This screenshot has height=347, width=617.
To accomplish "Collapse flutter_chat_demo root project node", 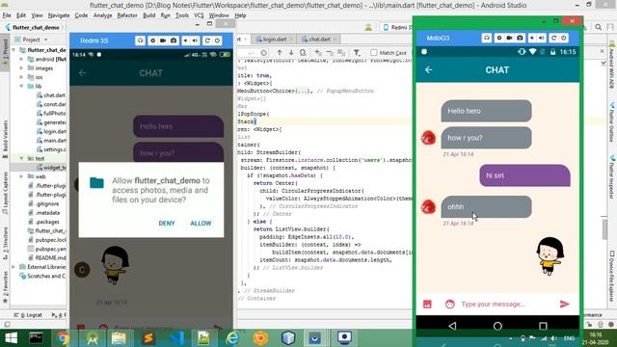I will click(x=14, y=50).
